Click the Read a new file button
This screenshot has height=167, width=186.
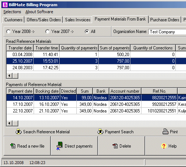tap(27, 146)
